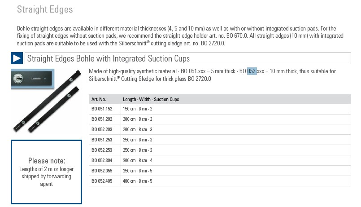361x207 pixels.
Task: Click 'Silberschnitt® Cutting Sledge for thick glass' text
Action: pos(138,79)
